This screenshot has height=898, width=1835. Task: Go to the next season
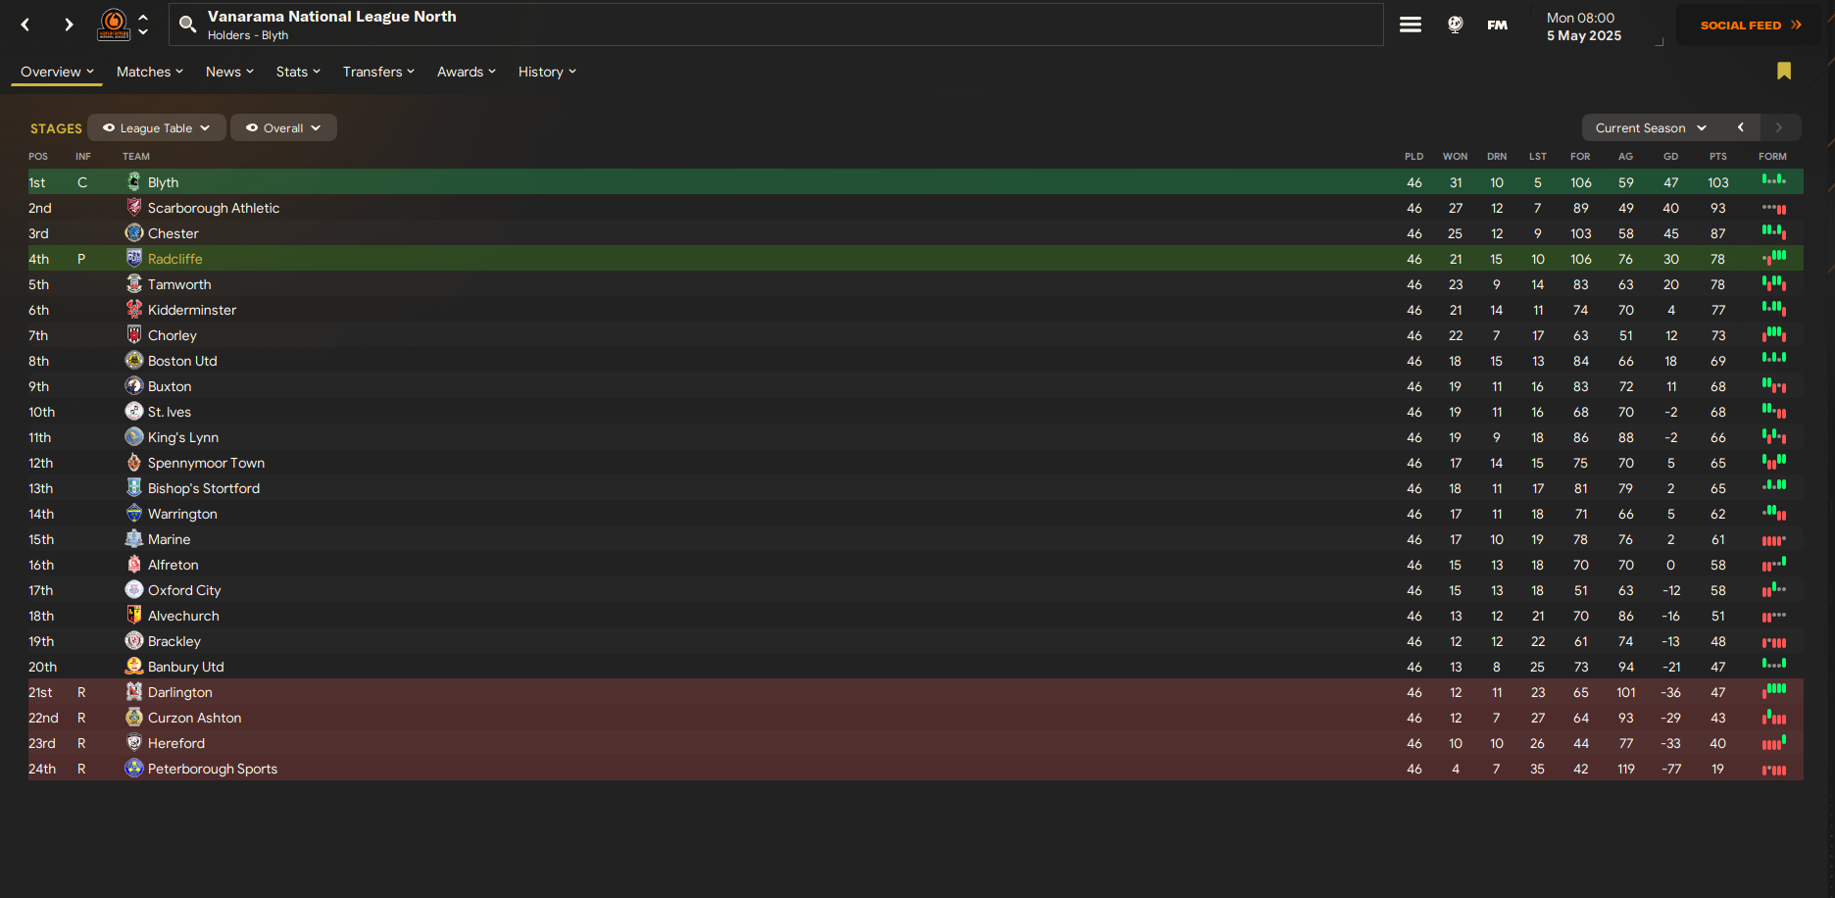pos(1780,127)
